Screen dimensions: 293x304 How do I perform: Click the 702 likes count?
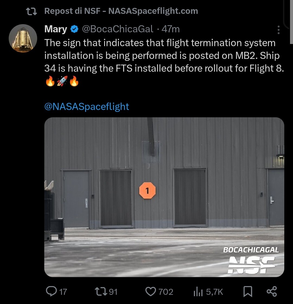click(165, 292)
